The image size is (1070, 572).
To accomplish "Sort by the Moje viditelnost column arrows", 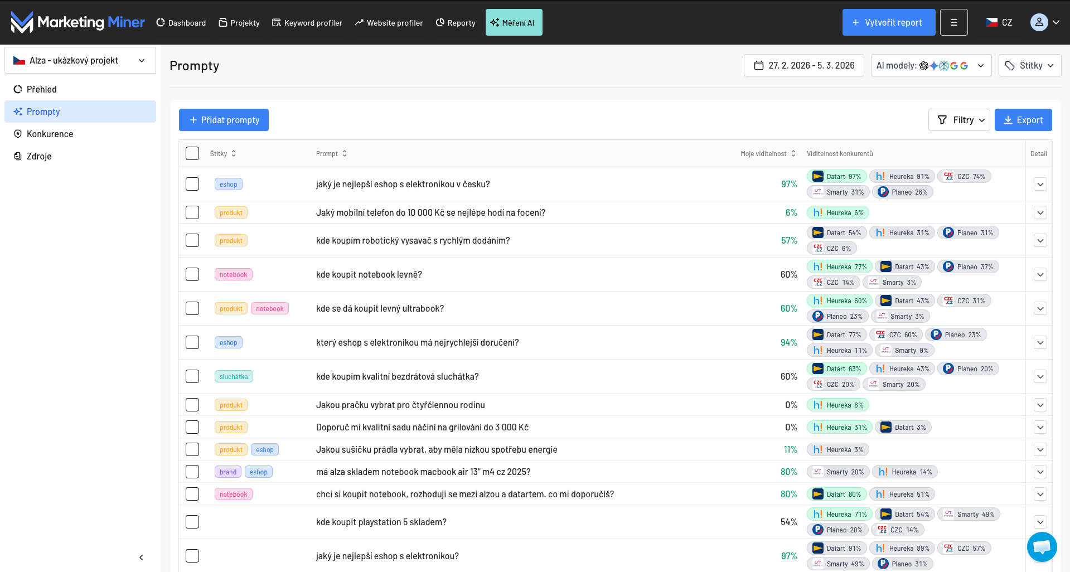I will pyautogui.click(x=793, y=154).
